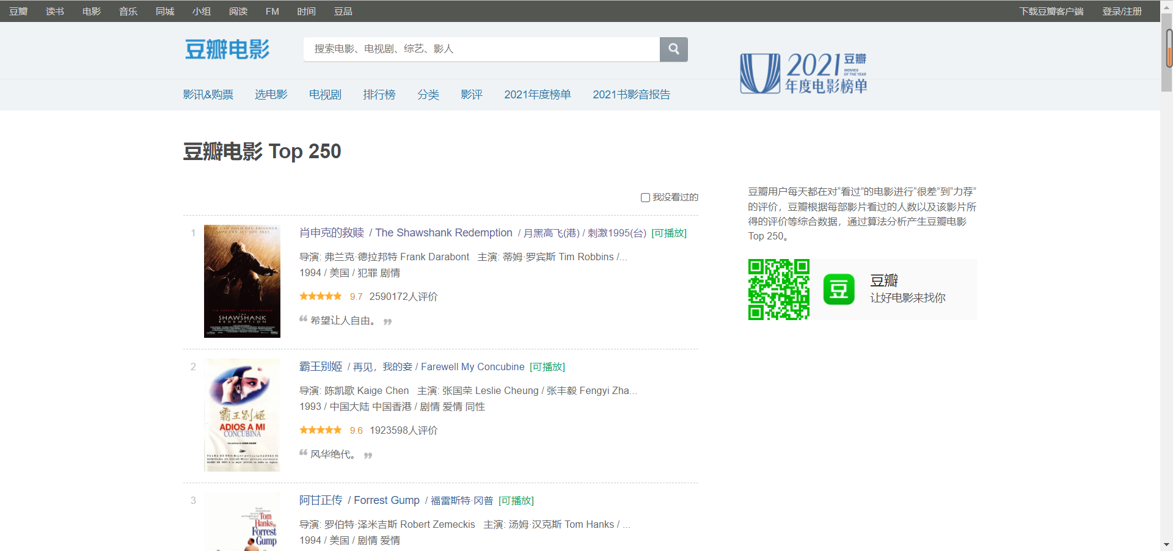Open The Shawshank Redemption poster thumbnail
Viewport: 1173px width, 551px height.
pyautogui.click(x=242, y=281)
